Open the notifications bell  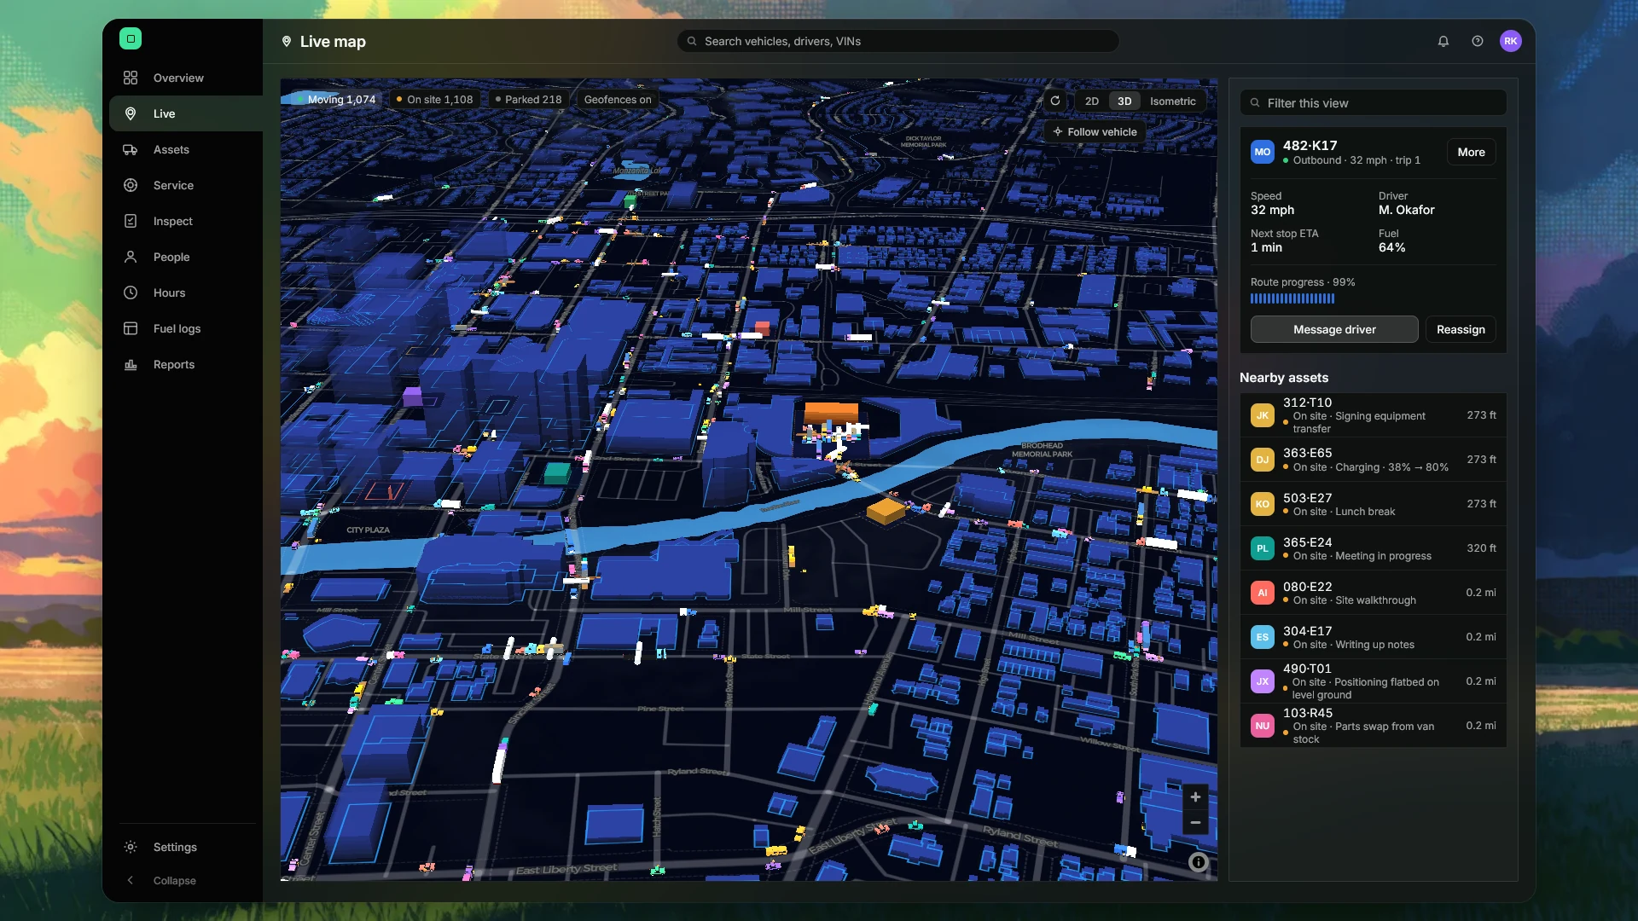click(1443, 41)
